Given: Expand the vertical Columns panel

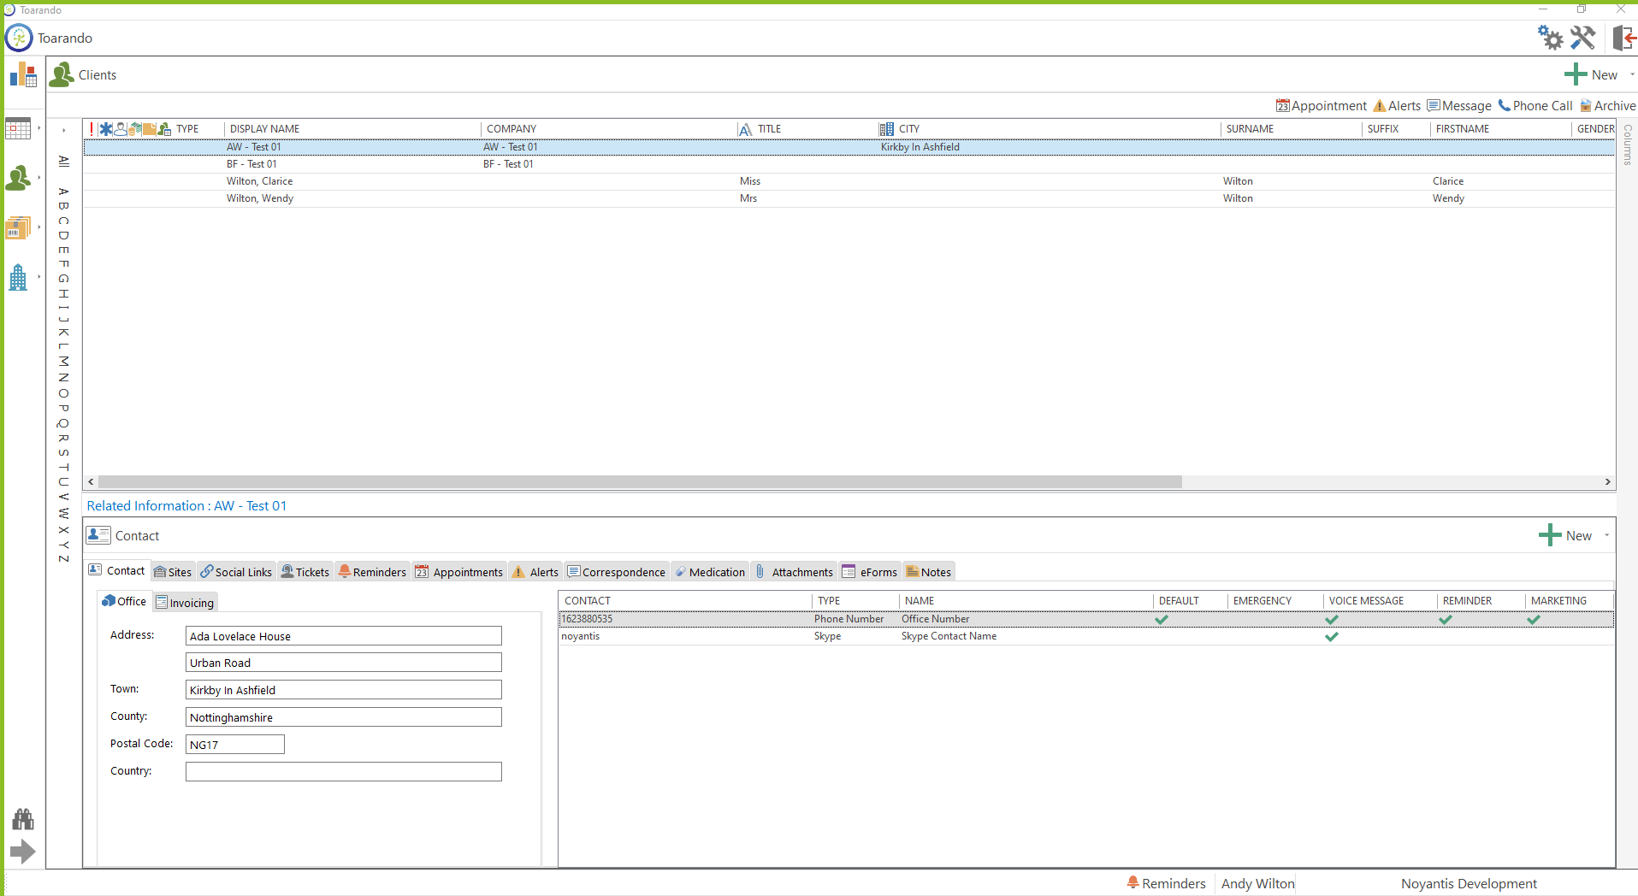Looking at the screenshot, I should click(1627, 144).
